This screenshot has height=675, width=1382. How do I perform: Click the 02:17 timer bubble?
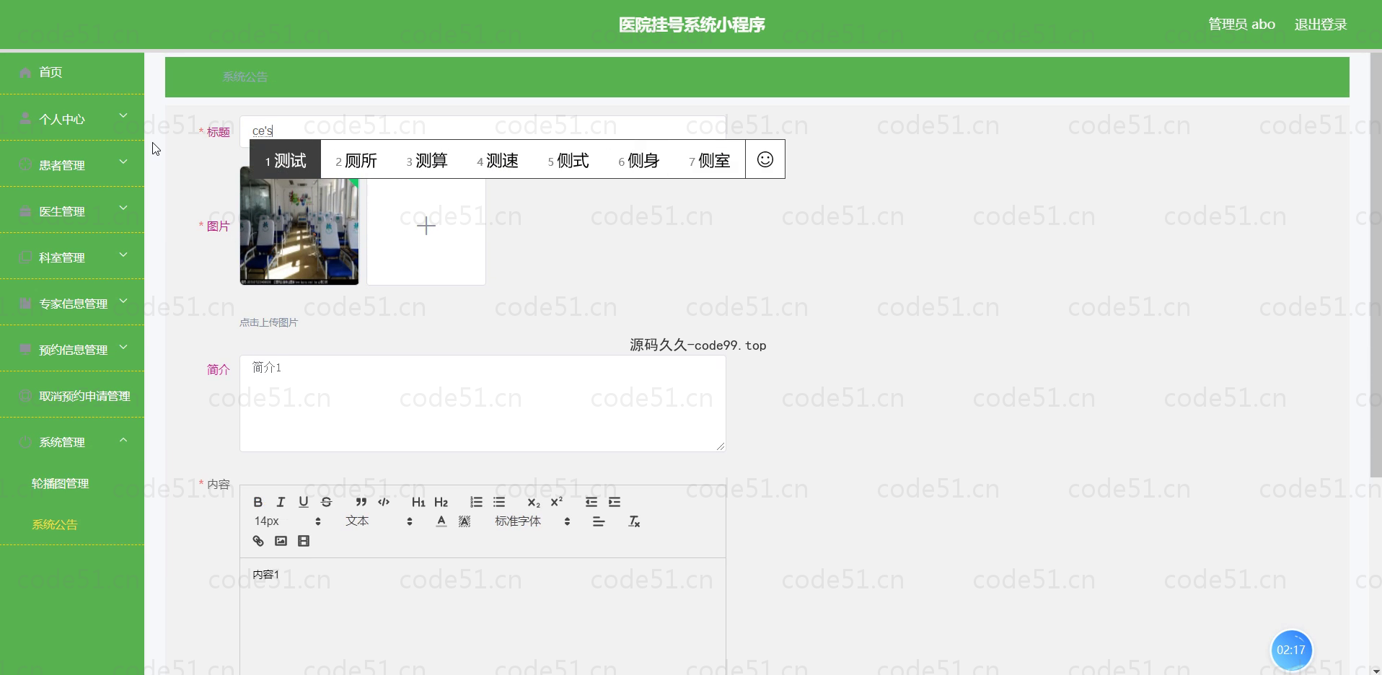click(1291, 650)
